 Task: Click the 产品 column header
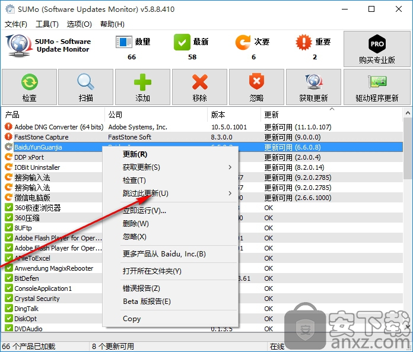point(53,115)
